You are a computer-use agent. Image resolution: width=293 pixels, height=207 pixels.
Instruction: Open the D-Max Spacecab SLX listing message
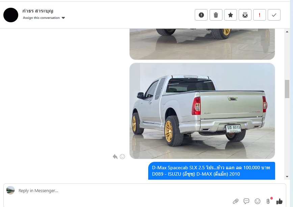[212, 171]
